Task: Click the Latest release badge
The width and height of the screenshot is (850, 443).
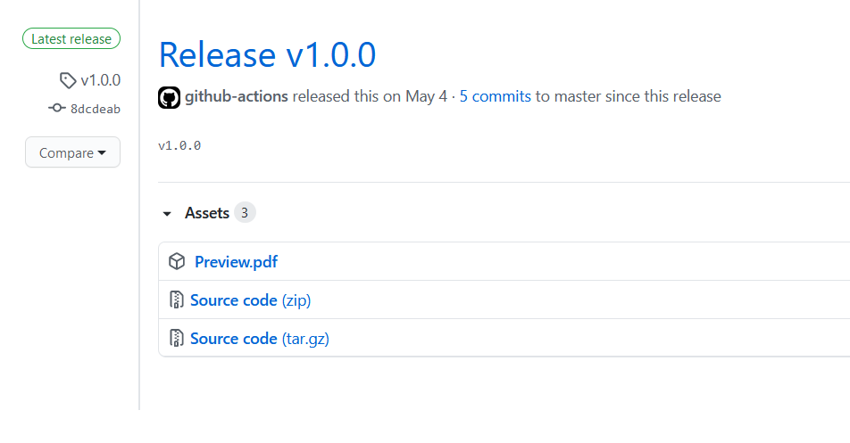Action: [x=71, y=39]
